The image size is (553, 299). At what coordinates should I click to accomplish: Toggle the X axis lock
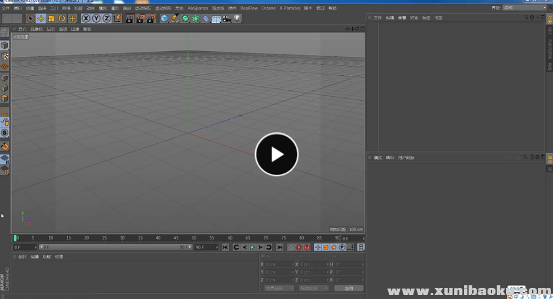86,18
